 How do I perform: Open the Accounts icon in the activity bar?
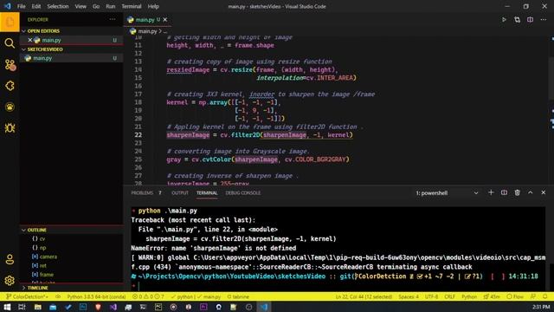tap(10, 259)
